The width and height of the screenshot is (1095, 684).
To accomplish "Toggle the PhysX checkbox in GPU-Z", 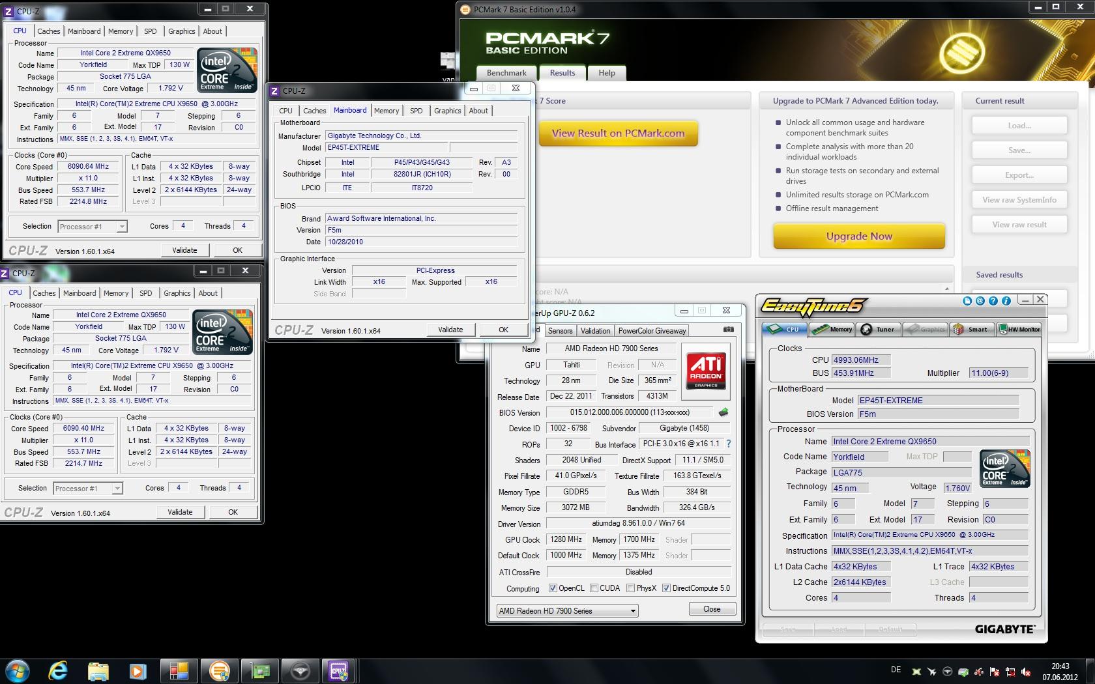I will (630, 588).
